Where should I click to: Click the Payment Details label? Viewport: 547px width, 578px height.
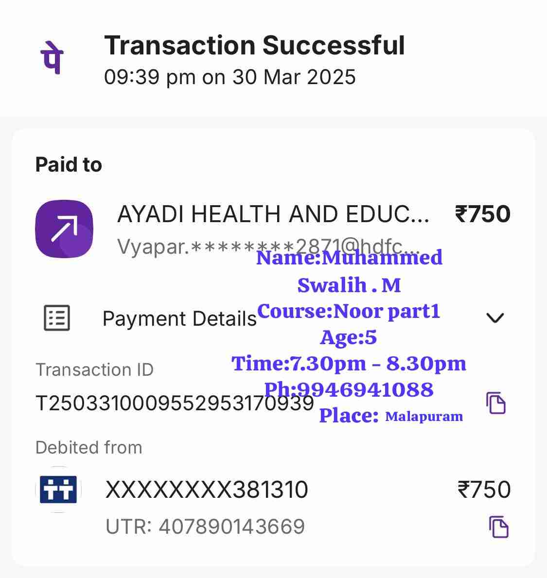(x=179, y=319)
